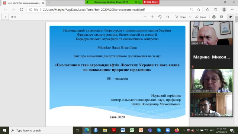Click the PDF page number field
This screenshot has height=134, width=238.
click(5, 17)
